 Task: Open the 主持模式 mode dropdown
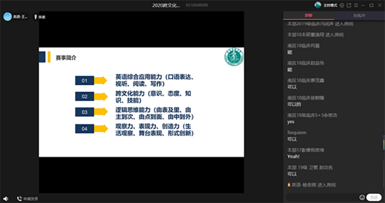coord(330,5)
